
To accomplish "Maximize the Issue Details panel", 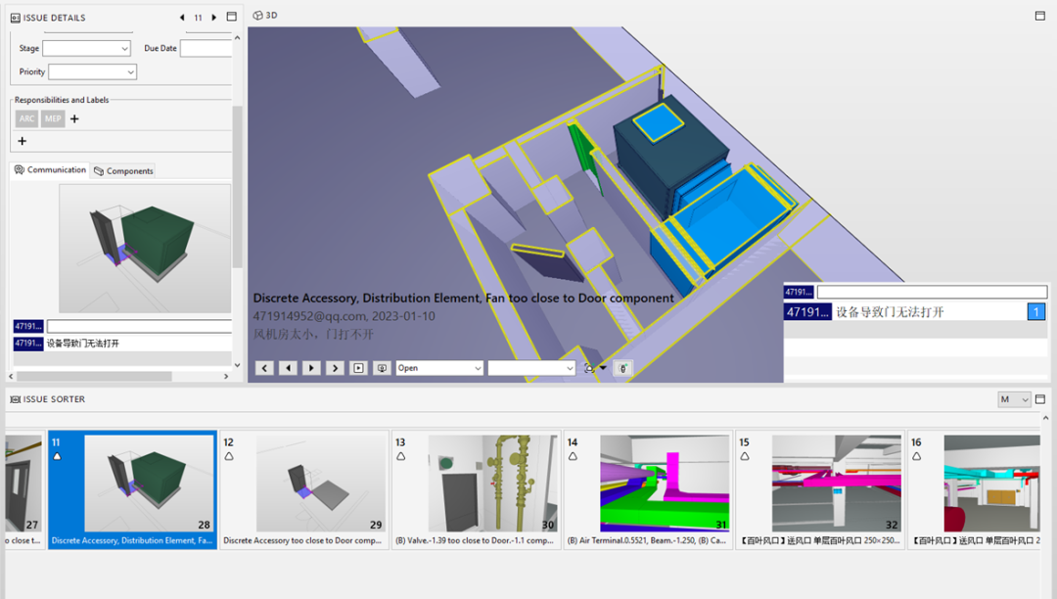I will 231,17.
